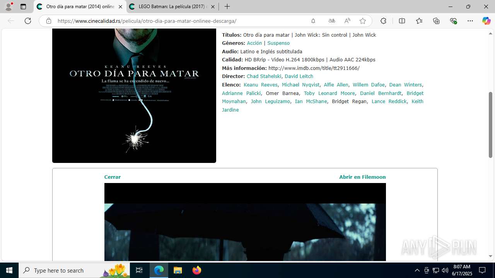Screen dimensions: 495x278
Task: Open the Copilot sidebar
Action: [486, 21]
